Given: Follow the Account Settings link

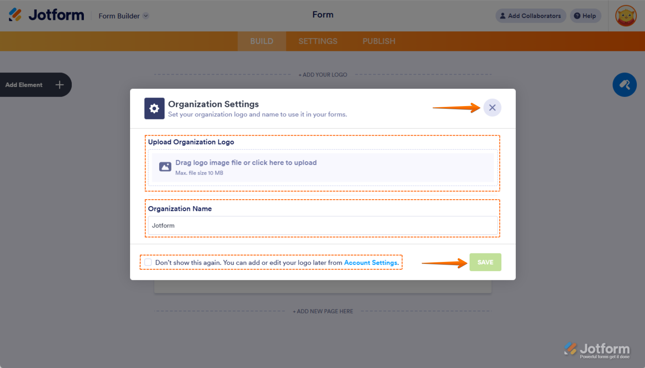Looking at the screenshot, I should click(x=371, y=263).
